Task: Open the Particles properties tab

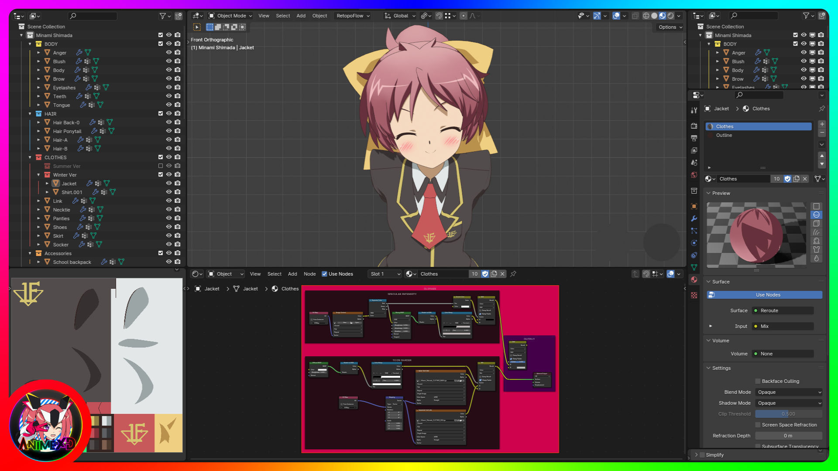Action: 694,231
